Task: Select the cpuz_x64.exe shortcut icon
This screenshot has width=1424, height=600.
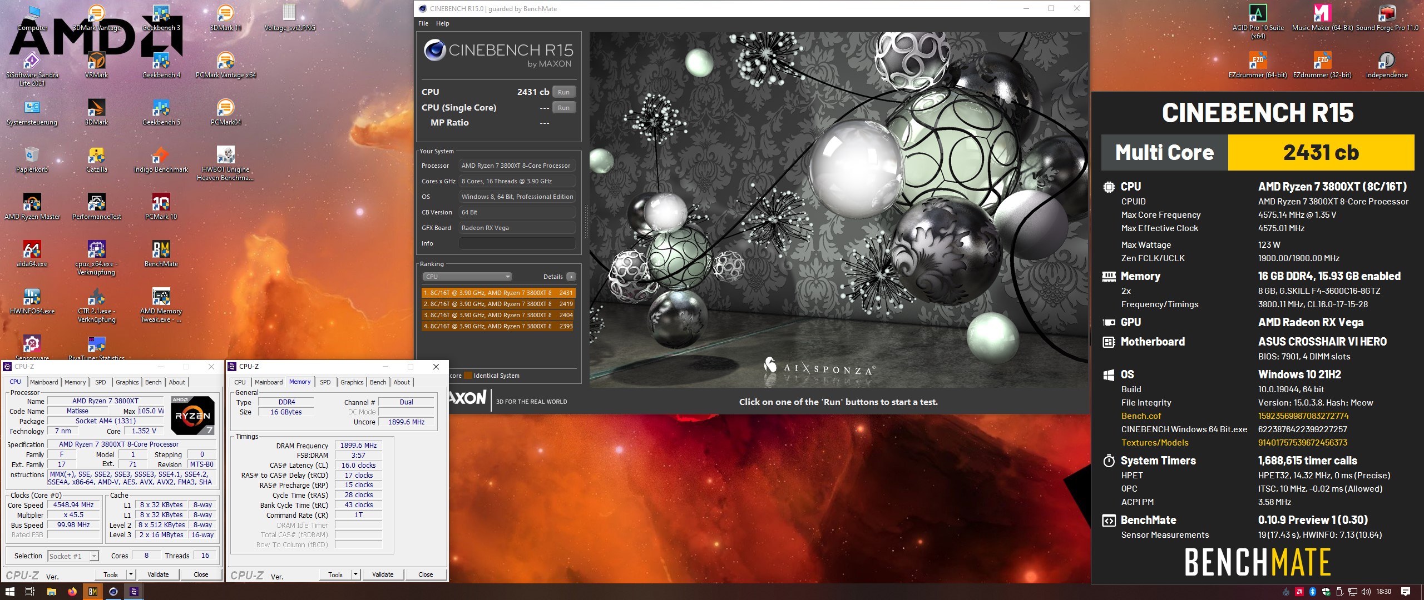Action: pyautogui.click(x=96, y=257)
